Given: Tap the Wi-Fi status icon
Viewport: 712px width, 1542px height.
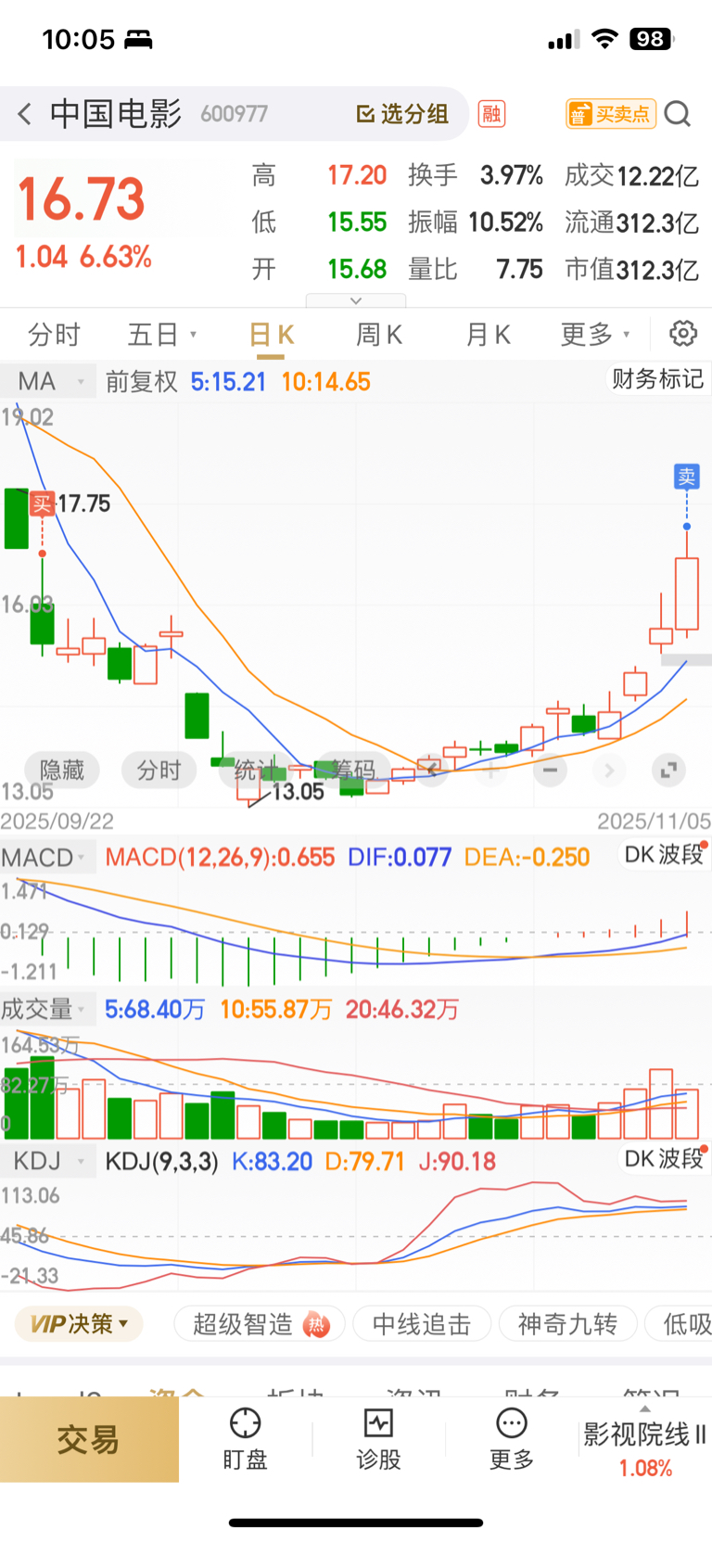Looking at the screenshot, I should tap(605, 39).
